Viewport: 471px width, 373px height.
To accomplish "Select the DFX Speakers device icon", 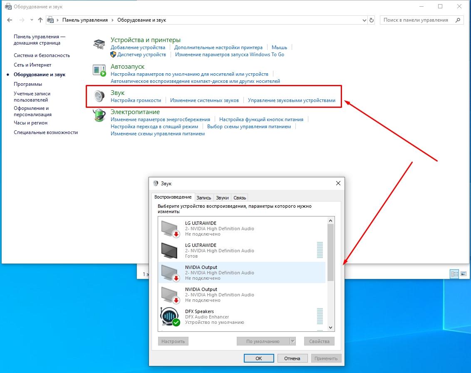I will 170,317.
